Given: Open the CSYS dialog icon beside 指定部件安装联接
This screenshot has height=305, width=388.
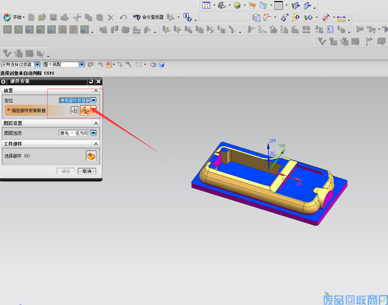Looking at the screenshot, I should pos(74,110).
